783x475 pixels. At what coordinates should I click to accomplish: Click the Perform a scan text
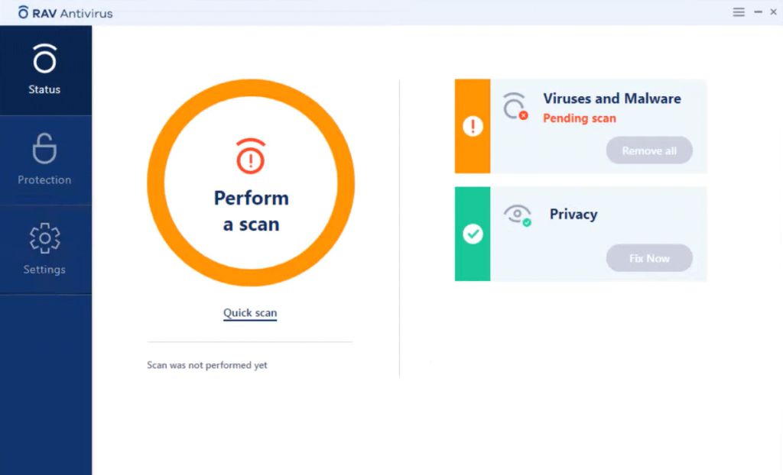251,212
